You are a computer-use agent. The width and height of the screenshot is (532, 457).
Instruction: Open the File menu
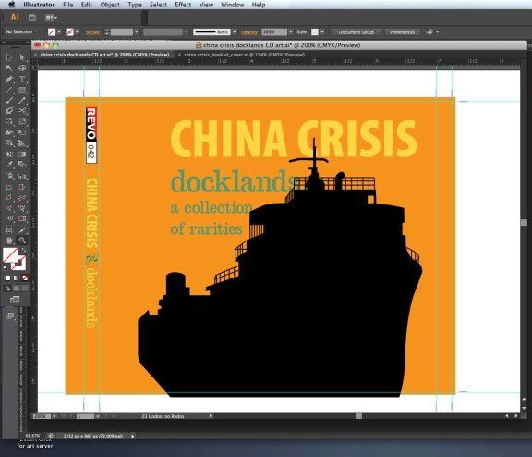(67, 5)
